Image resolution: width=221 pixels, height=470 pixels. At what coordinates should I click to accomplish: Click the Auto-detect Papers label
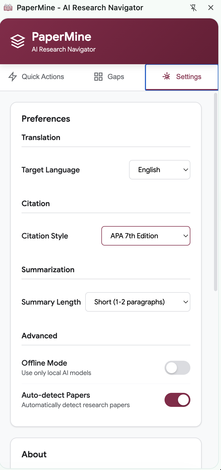tap(56, 395)
